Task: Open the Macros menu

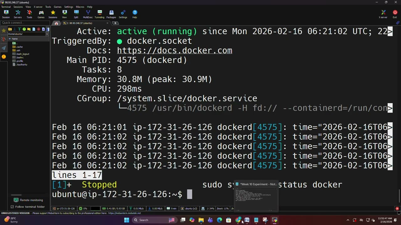Action: 80,7
